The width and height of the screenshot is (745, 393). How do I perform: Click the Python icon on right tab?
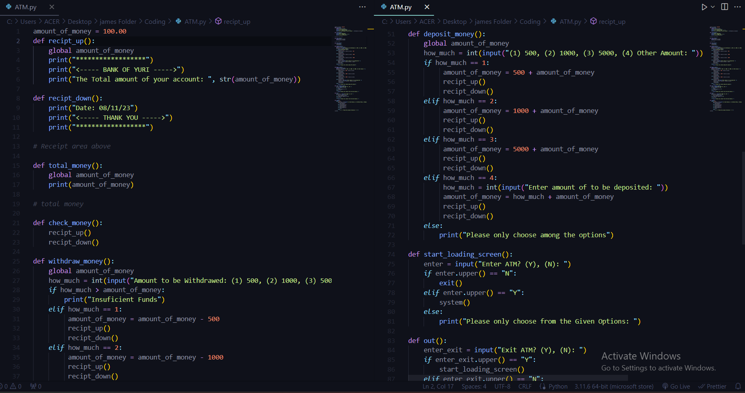[x=384, y=7]
